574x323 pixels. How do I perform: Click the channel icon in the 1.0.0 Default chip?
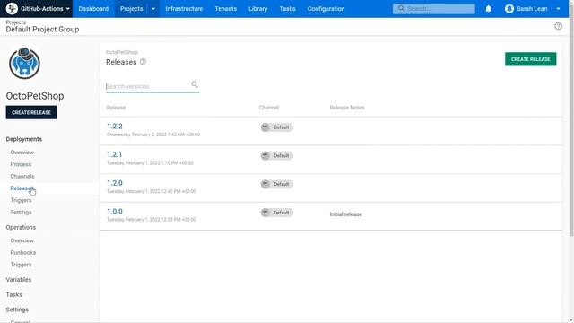[265, 213]
